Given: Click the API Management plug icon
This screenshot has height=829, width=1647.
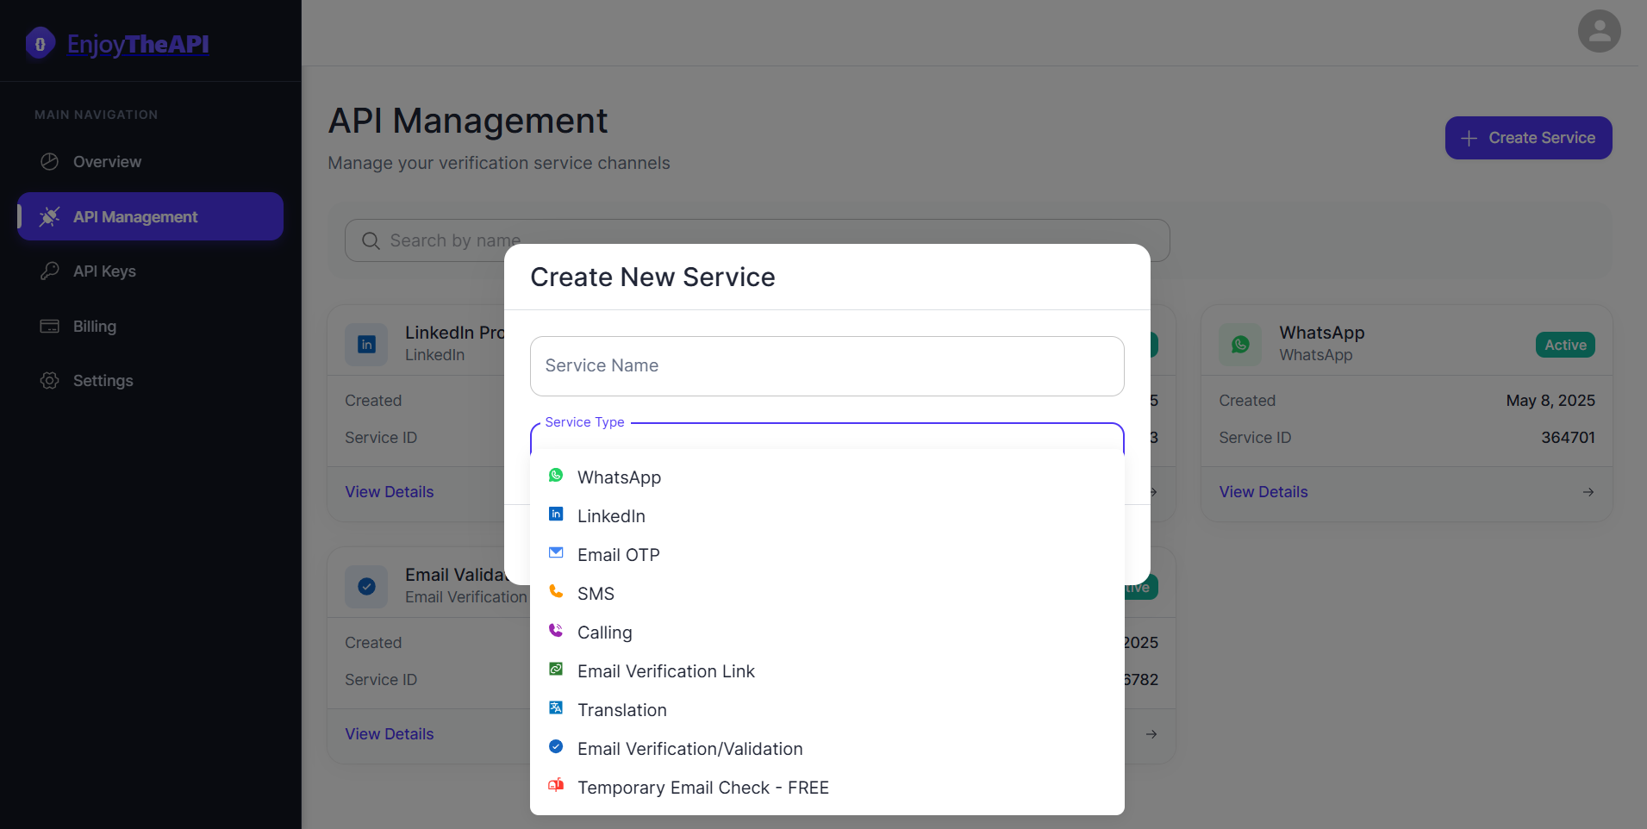Looking at the screenshot, I should tap(50, 216).
